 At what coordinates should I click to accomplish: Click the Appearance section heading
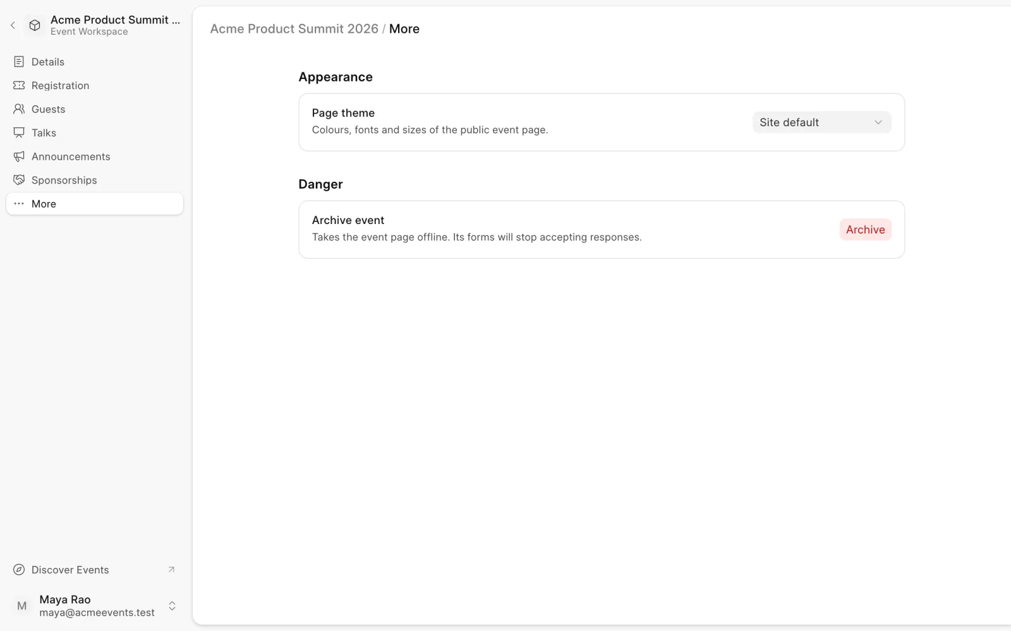[x=336, y=77]
